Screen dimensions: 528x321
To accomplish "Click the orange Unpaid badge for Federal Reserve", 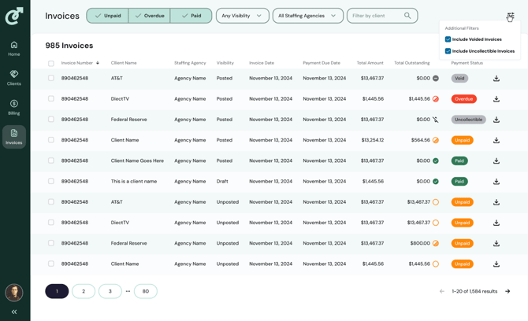I will tap(462, 243).
